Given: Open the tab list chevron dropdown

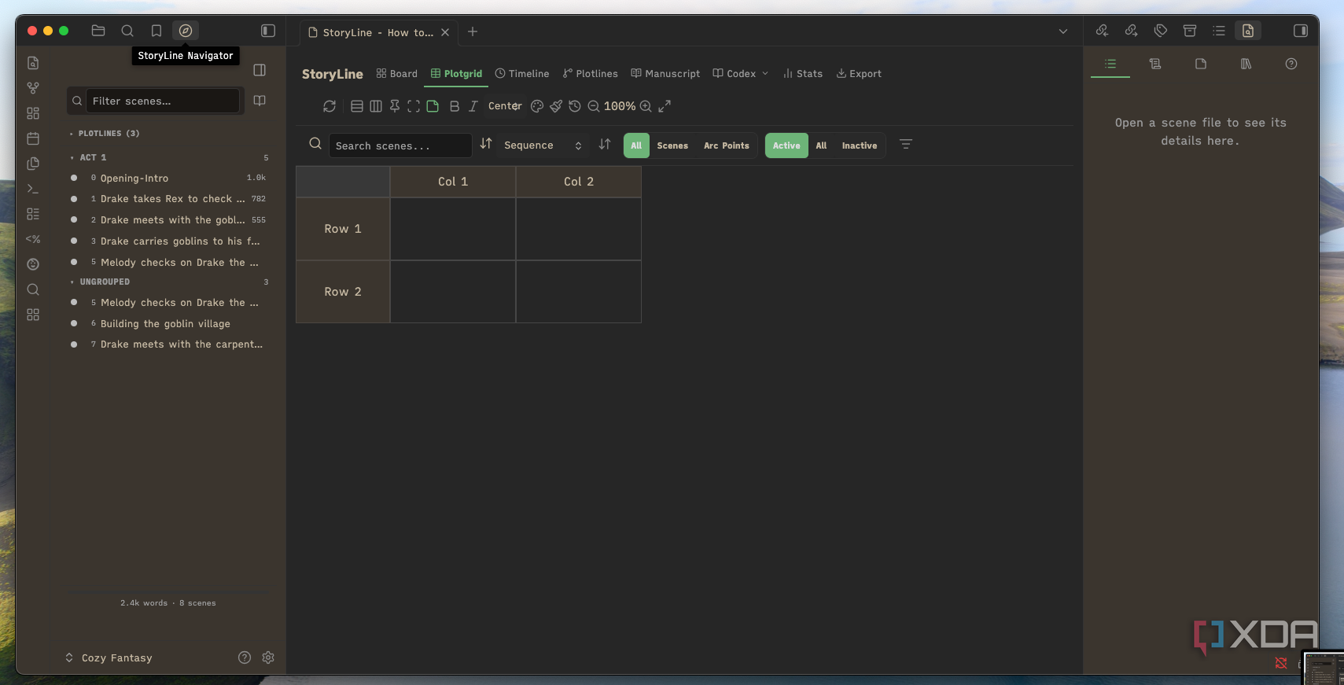Looking at the screenshot, I should point(1063,31).
